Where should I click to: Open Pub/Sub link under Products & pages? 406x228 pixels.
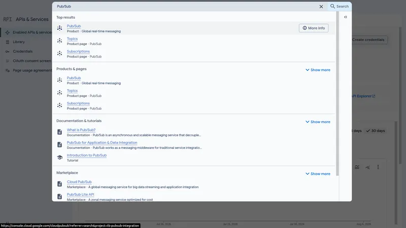74,78
